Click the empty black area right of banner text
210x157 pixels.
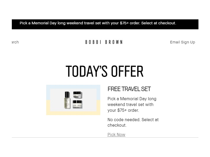point(187,24)
